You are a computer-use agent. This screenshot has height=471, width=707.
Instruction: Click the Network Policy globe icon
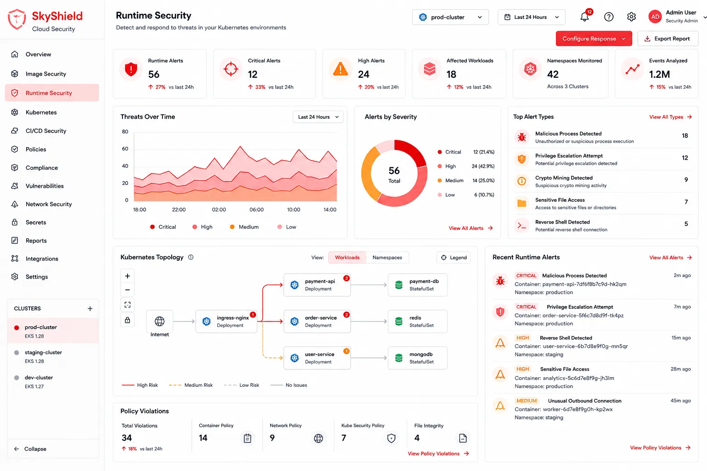point(319,438)
